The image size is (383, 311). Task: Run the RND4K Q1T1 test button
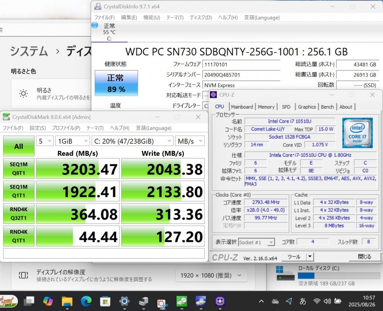18,236
